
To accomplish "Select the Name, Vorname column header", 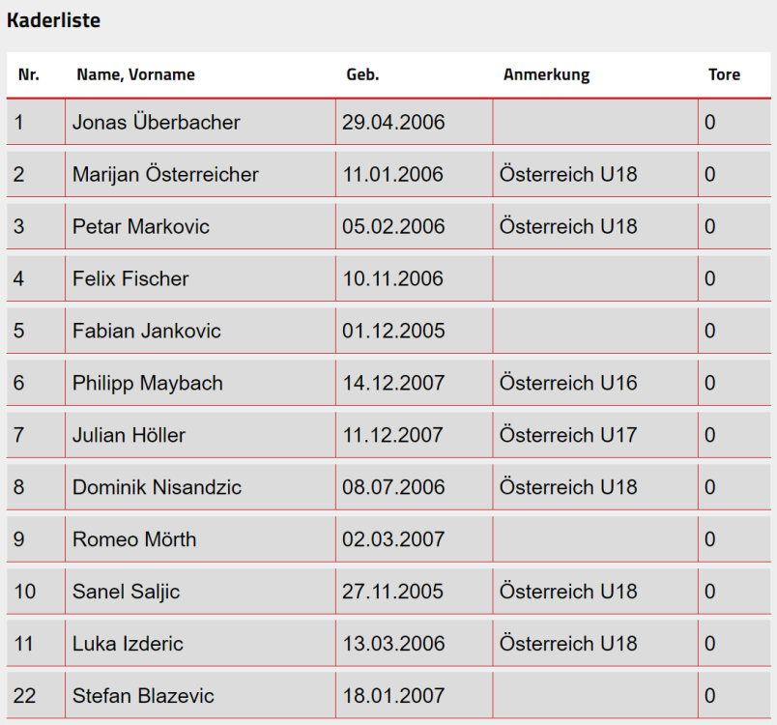I will pos(135,74).
